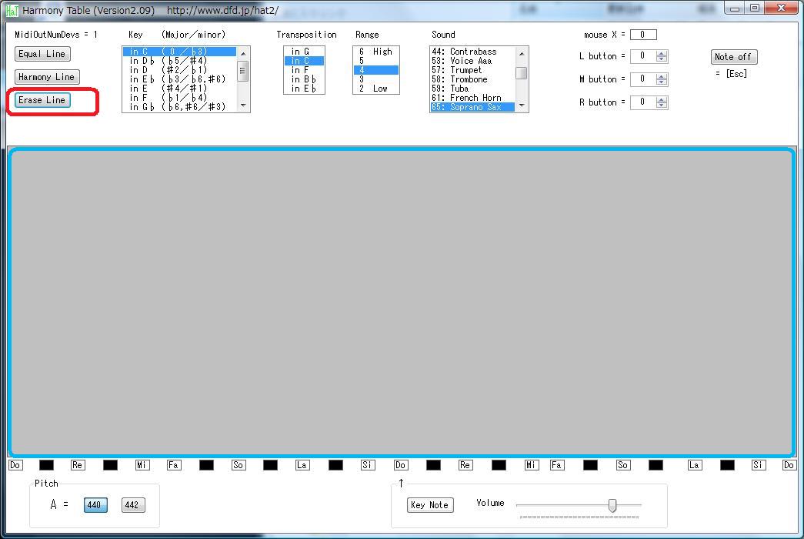Select key 'in Gb (b6,#6 / #3)'

tap(179, 107)
